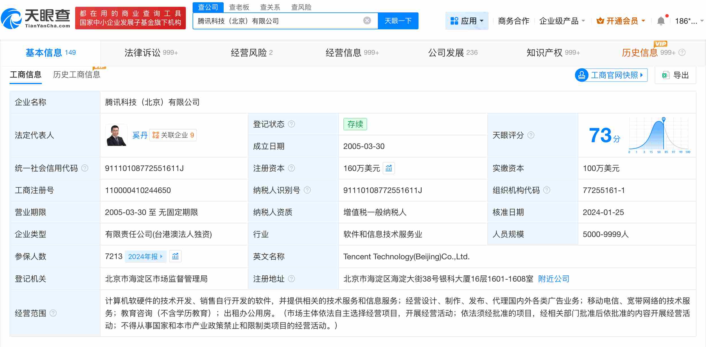Switch to the 查风险 tab
706x347 pixels.
click(x=301, y=7)
